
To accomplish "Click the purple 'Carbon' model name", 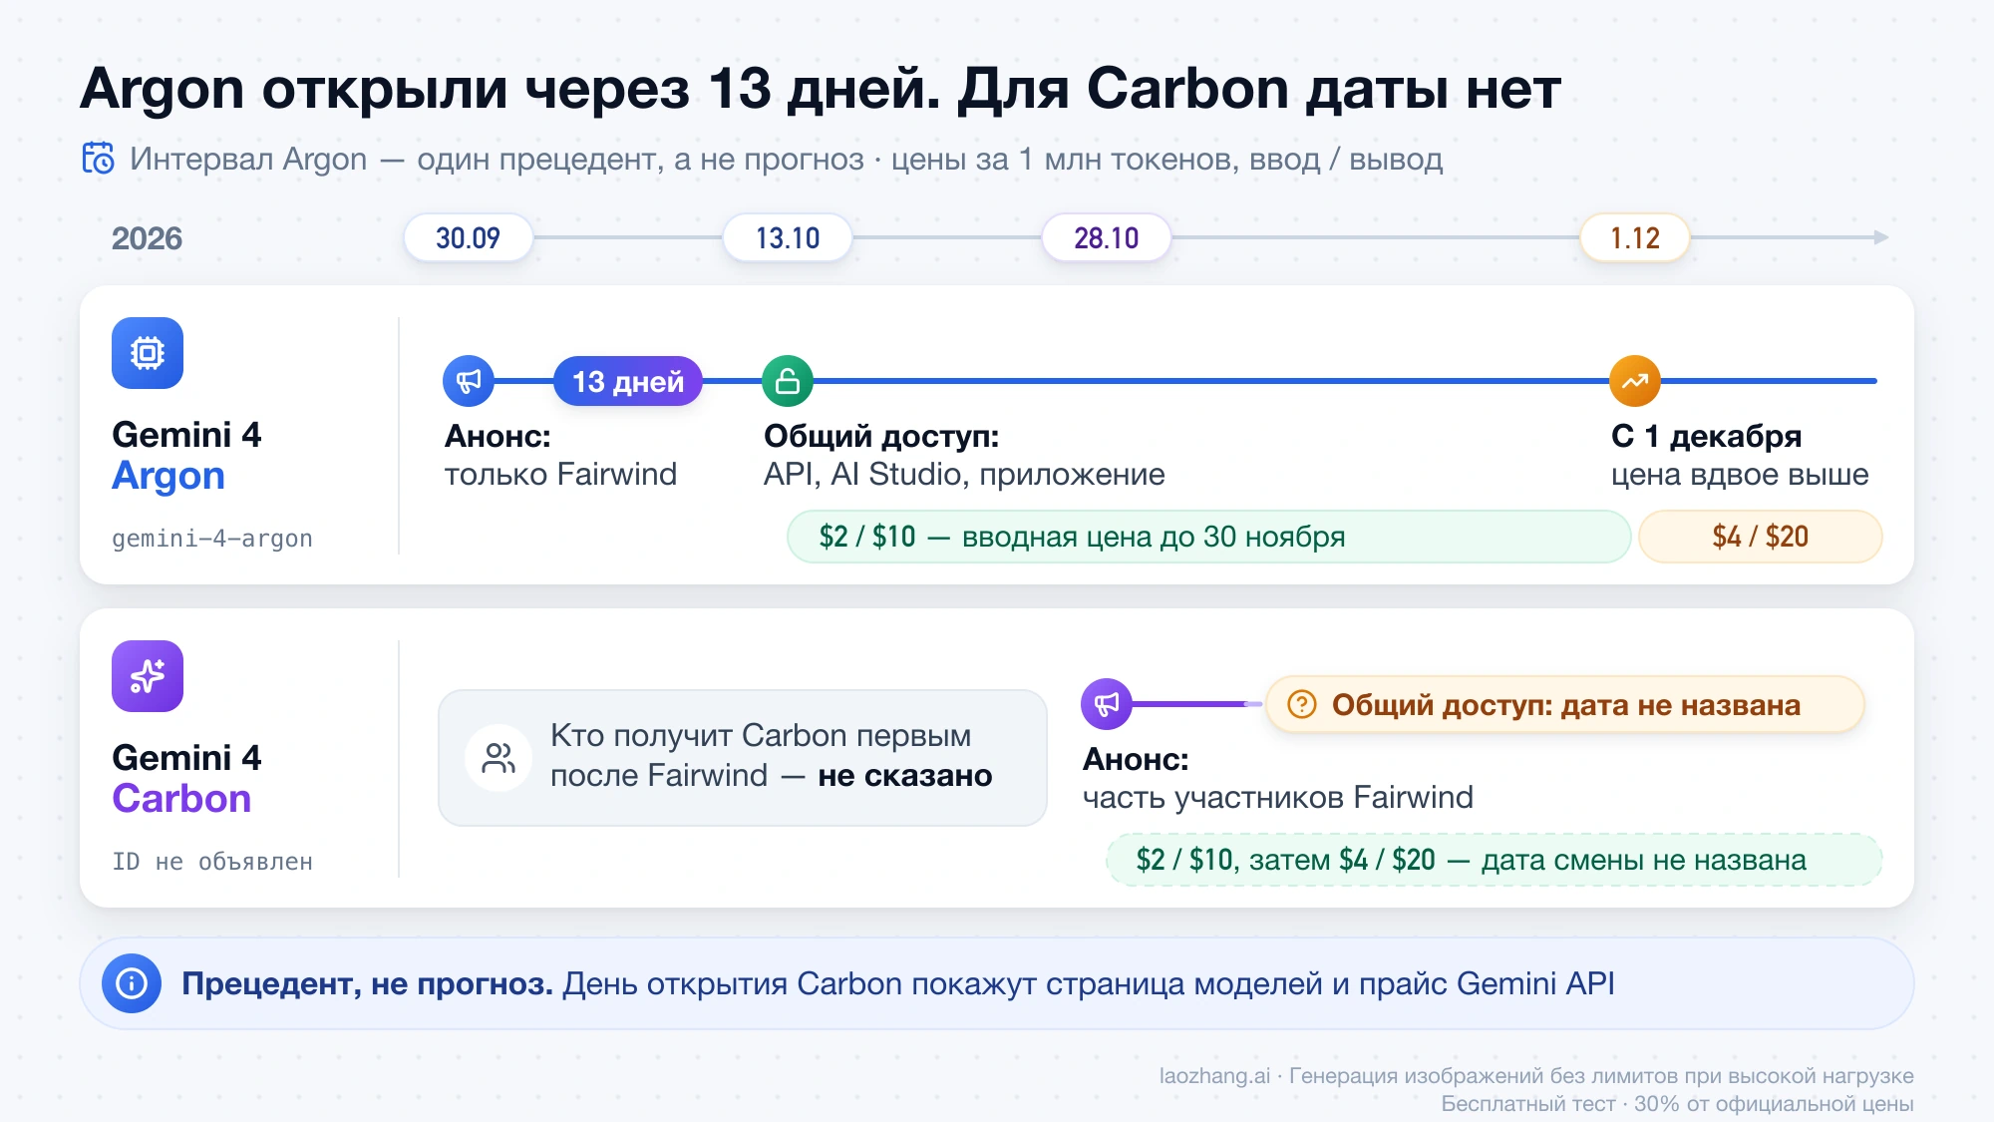I will pyautogui.click(x=181, y=799).
